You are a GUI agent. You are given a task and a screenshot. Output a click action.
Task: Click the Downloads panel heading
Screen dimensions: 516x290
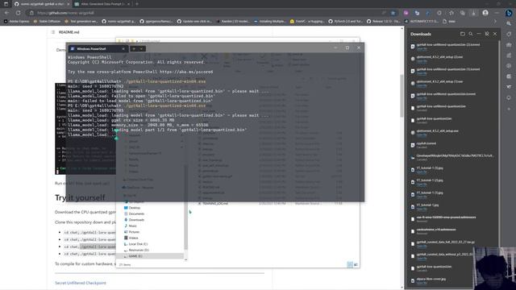click(421, 34)
